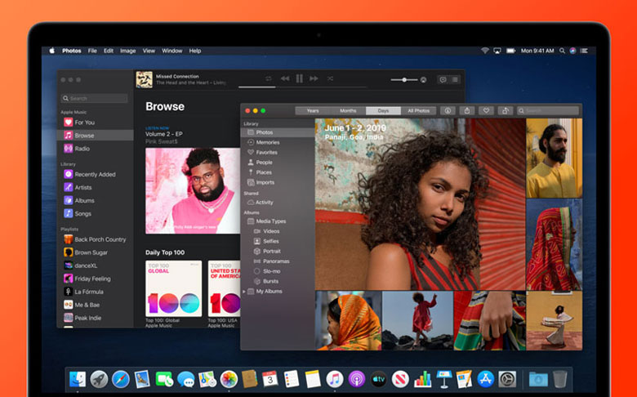Go to previous track in Music
This screenshot has width=637, height=397.
(285, 78)
